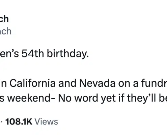The image size is (167, 135).
Task: Open the profile via bold display name
Action: point(4,19)
